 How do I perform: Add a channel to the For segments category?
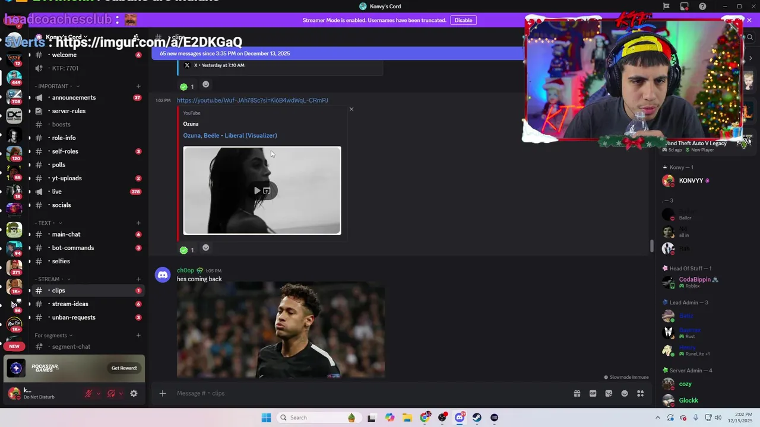138,335
